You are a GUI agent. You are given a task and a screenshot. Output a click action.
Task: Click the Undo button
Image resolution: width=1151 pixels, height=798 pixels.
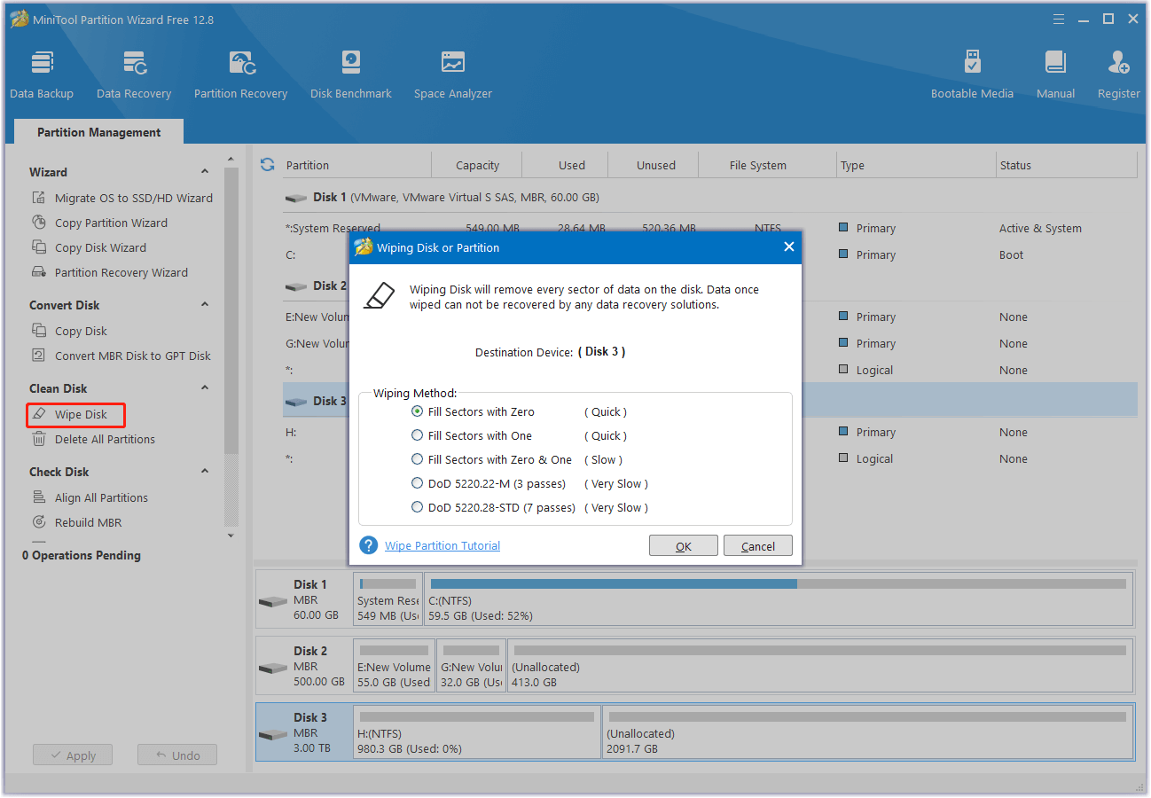pyautogui.click(x=177, y=755)
